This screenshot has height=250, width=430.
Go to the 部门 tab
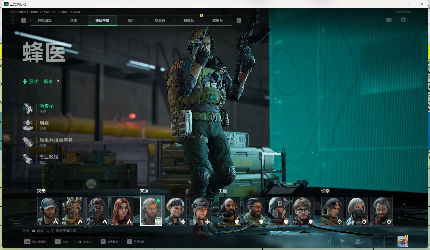(131, 21)
